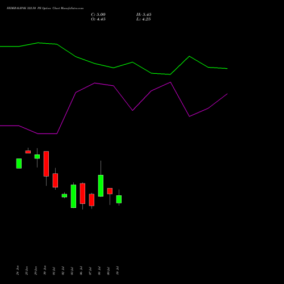
Task: Click the tall red candlestick above 30 Jun
Action: coord(46,164)
